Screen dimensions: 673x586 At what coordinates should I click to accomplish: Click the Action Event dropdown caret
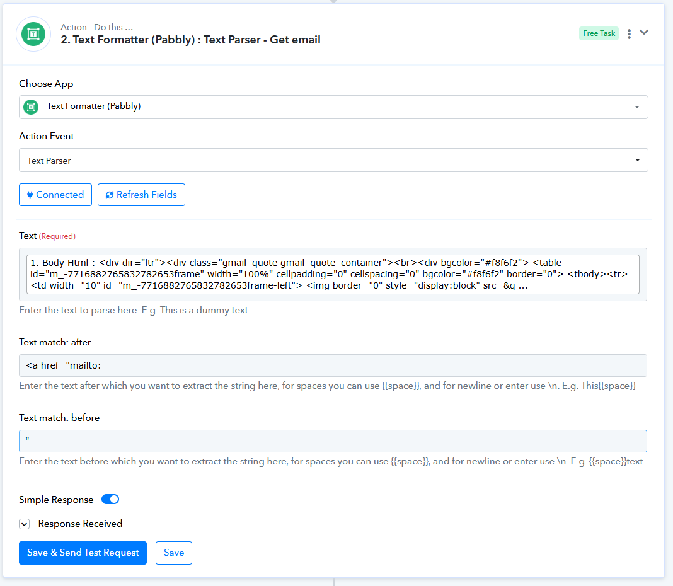point(637,159)
